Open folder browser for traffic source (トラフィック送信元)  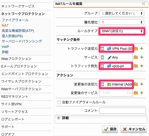tap(136, 49)
